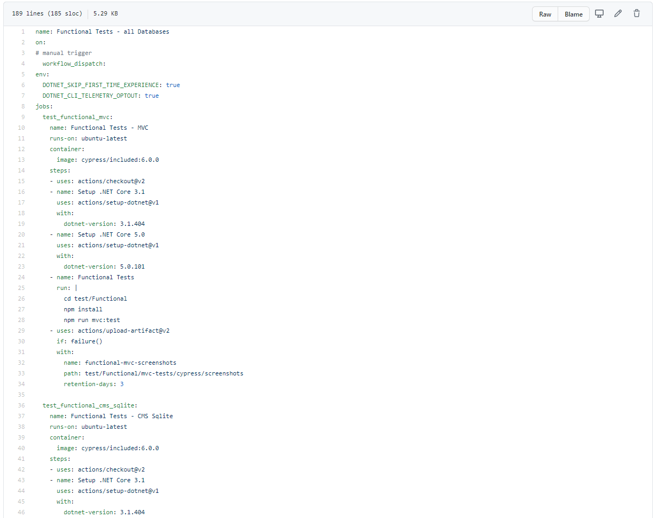Screen dimensions: 657x518
Task: Click 'name: Functional Tests - CMS Sqlite' line
Action: pos(111,416)
